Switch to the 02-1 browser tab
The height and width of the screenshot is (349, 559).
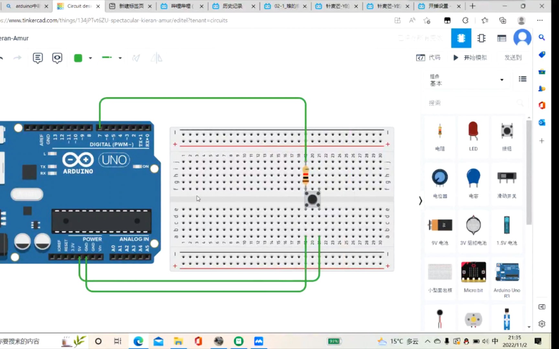285,6
